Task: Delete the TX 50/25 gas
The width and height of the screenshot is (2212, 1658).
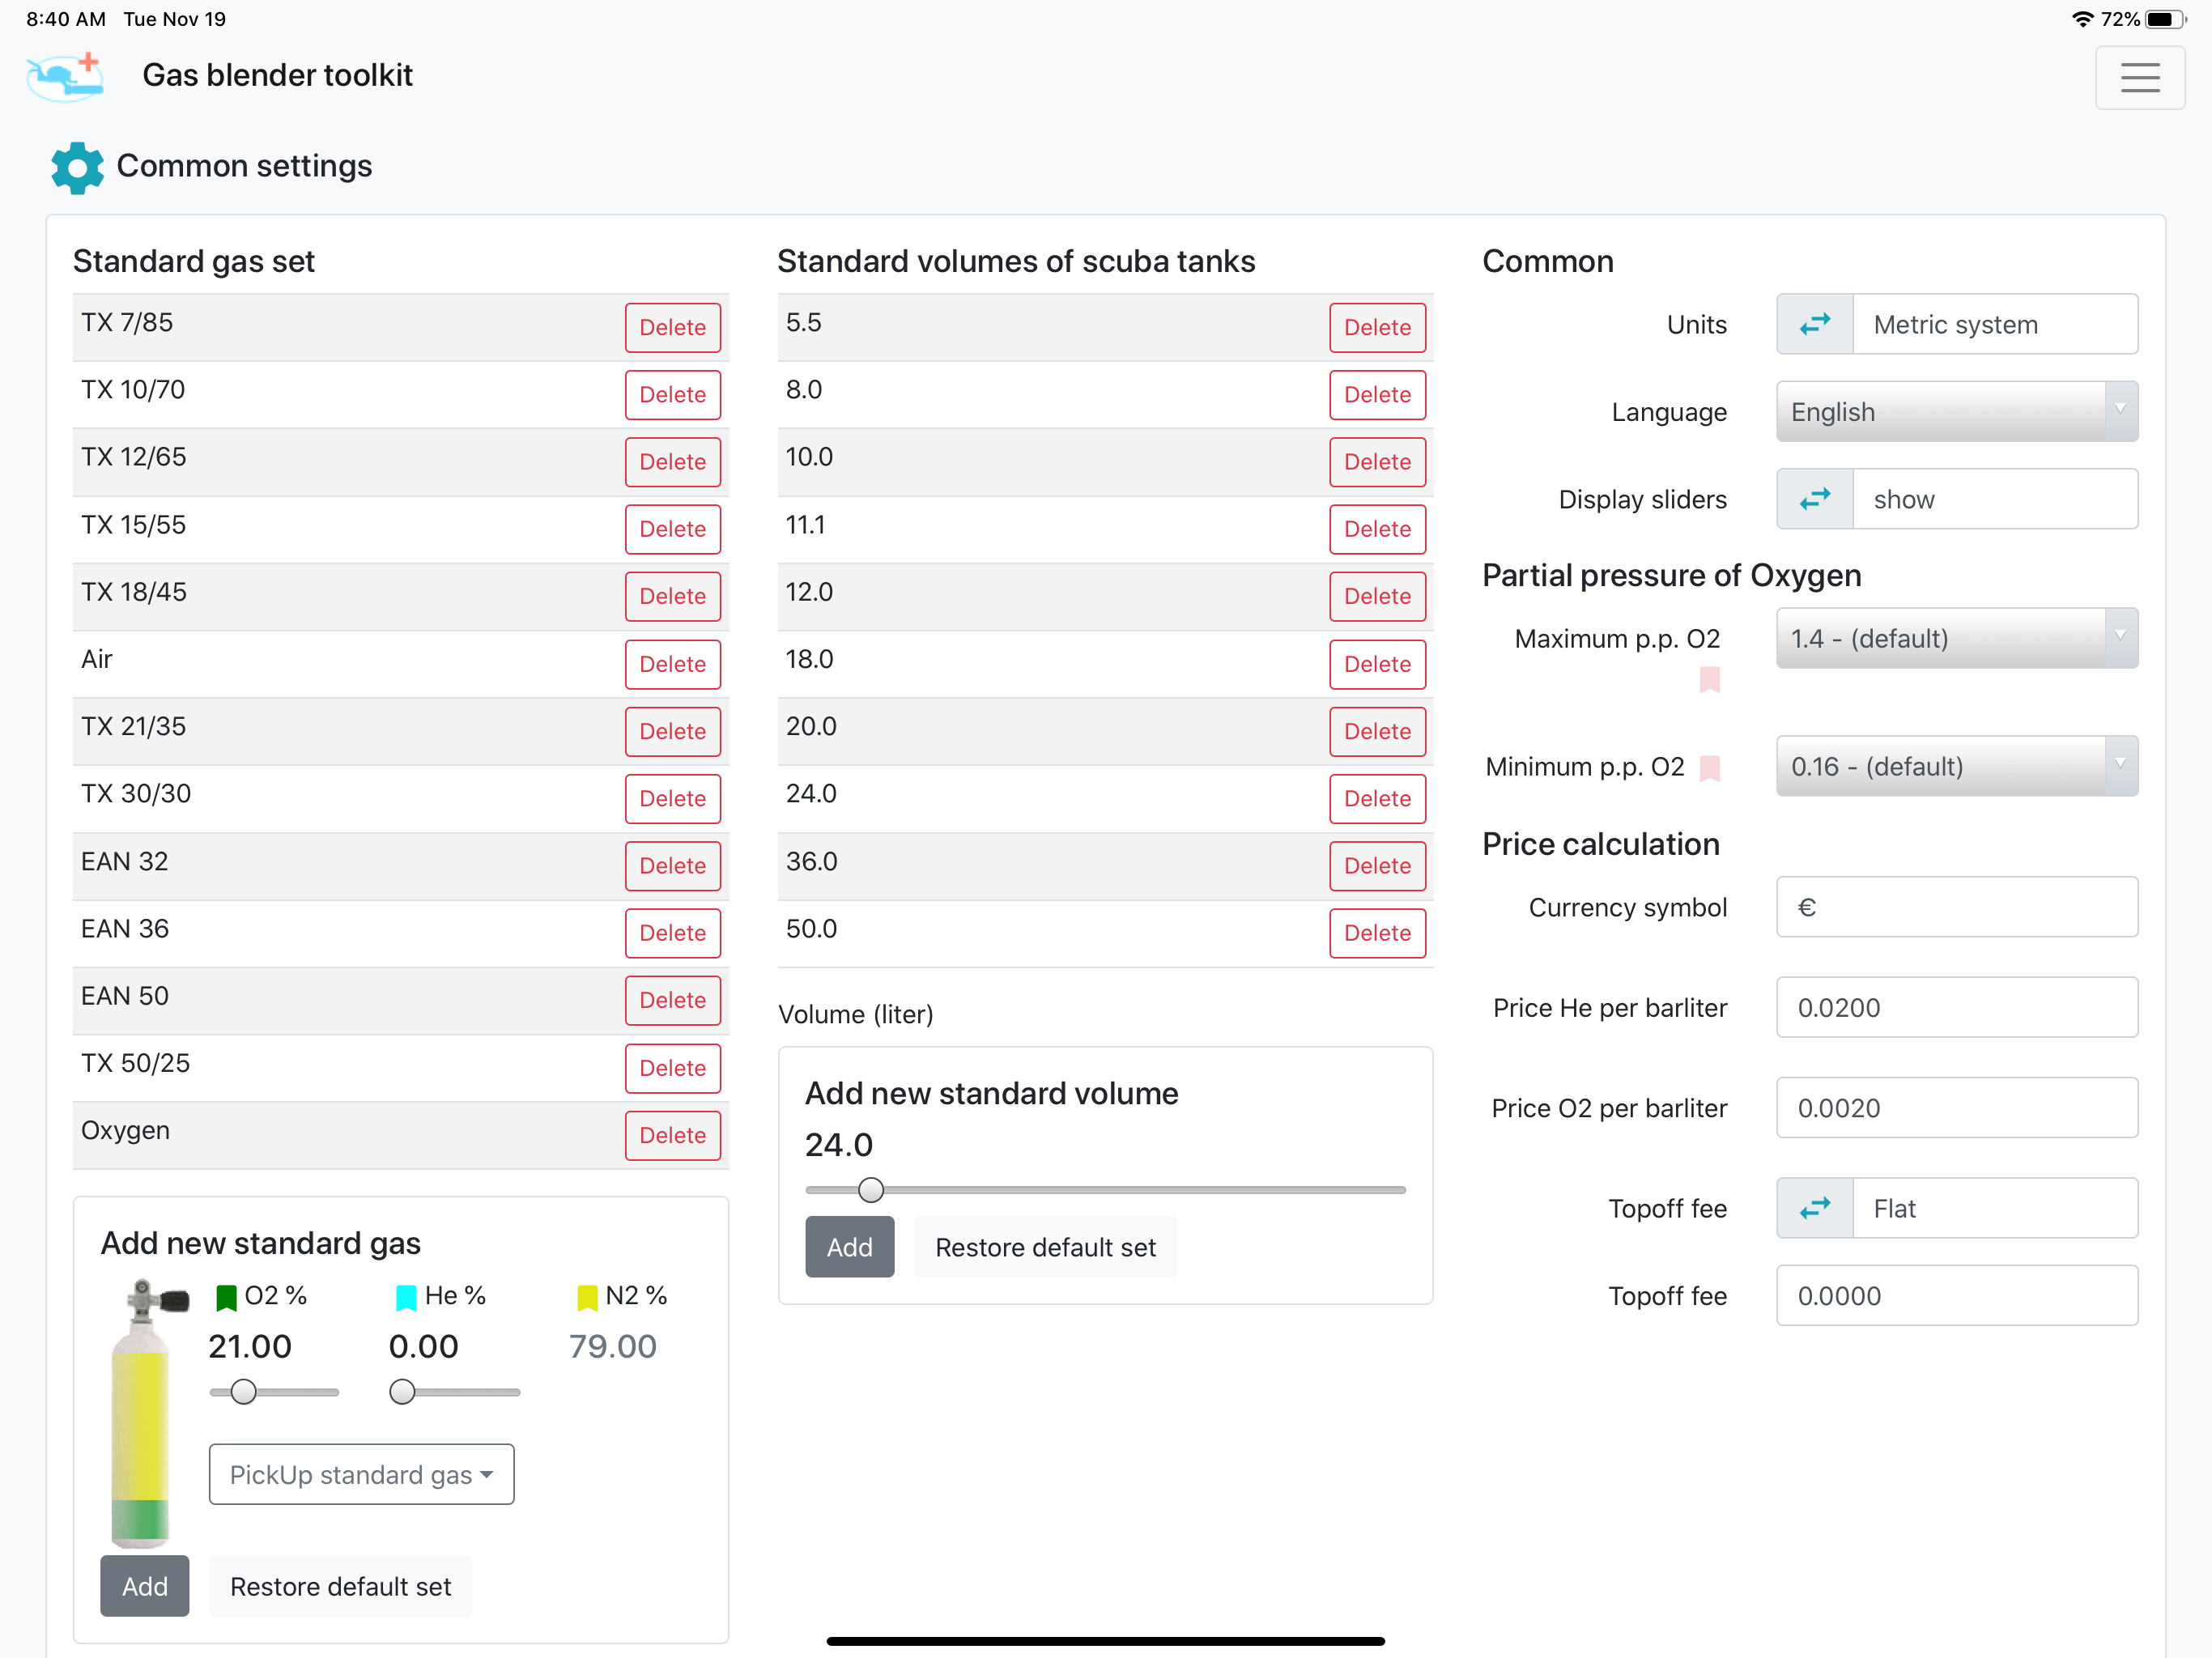Action: 672,1068
